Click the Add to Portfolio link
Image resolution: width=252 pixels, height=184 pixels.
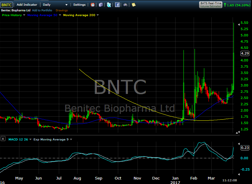click(42, 10)
